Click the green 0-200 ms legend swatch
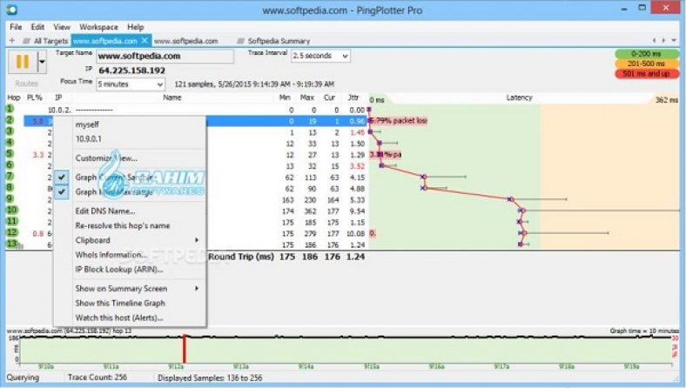The image size is (686, 388). coord(646,54)
